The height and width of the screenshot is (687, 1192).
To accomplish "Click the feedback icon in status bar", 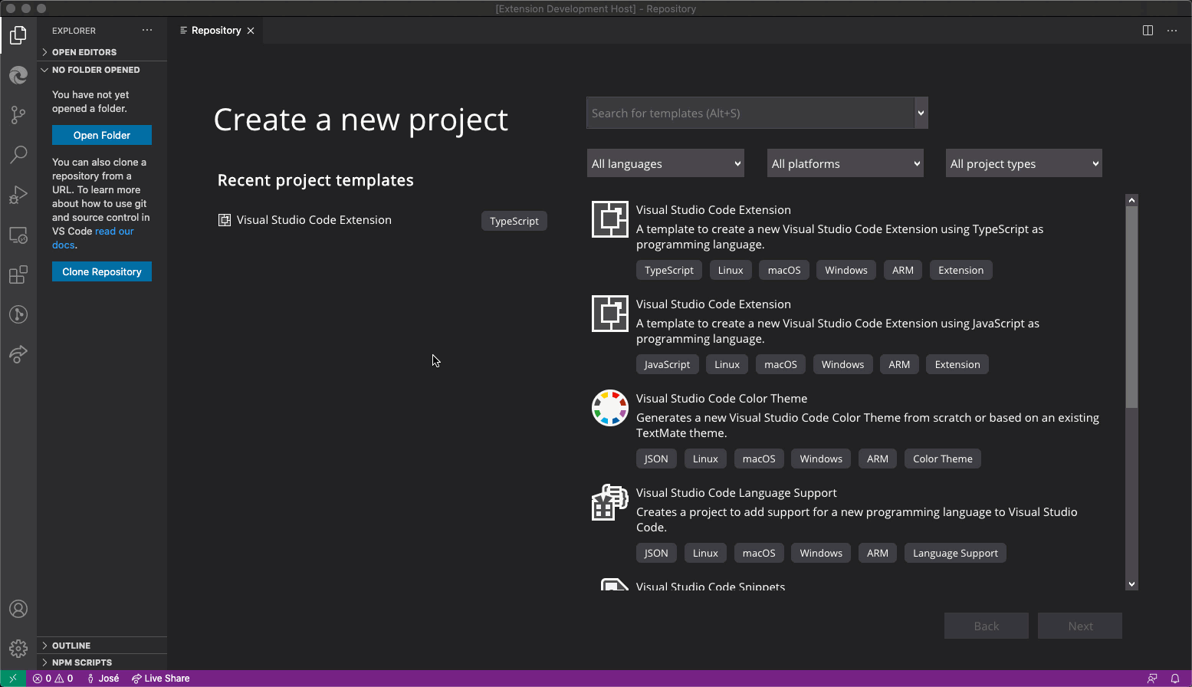I will 1152,679.
